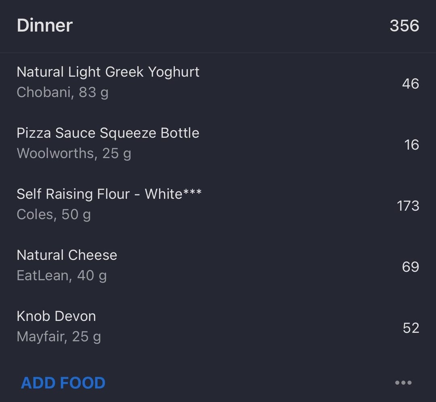Tap the EatLean, 40 g serving text
This screenshot has height=402, width=436.
(x=62, y=276)
